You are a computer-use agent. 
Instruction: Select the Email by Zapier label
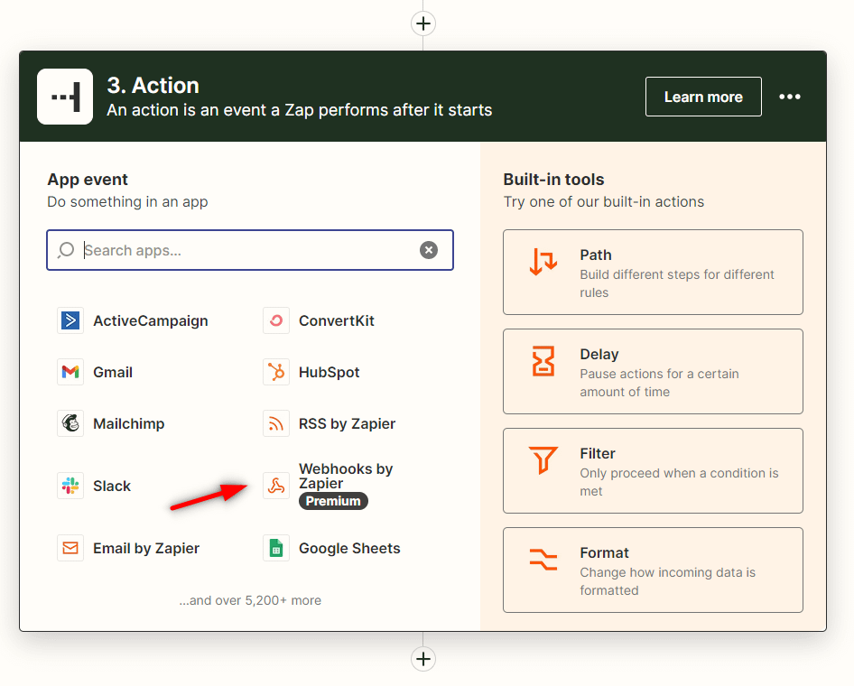point(146,548)
